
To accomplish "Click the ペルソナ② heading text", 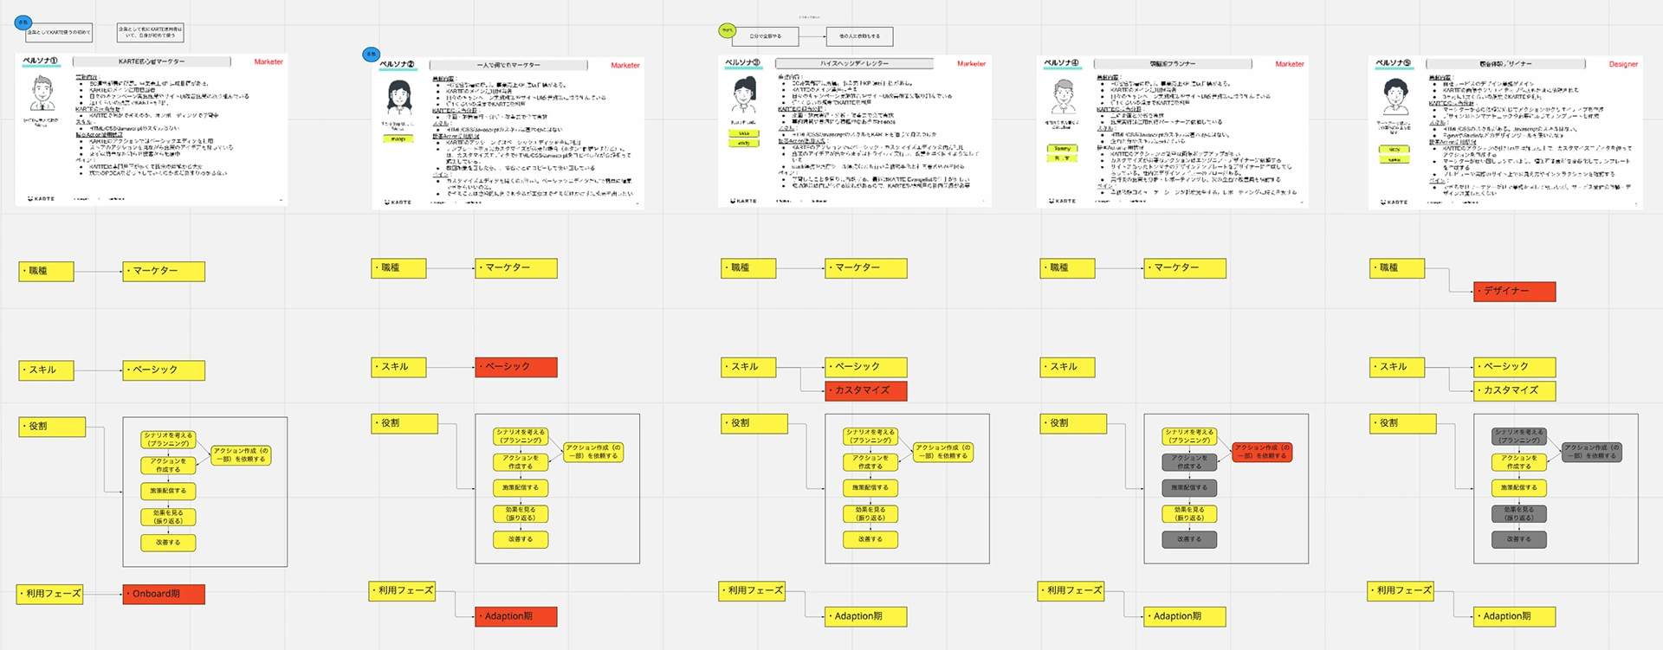I will pos(398,65).
